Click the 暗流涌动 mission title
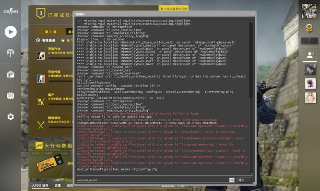Viewport: 320px width, 191px height. click(x=54, y=118)
